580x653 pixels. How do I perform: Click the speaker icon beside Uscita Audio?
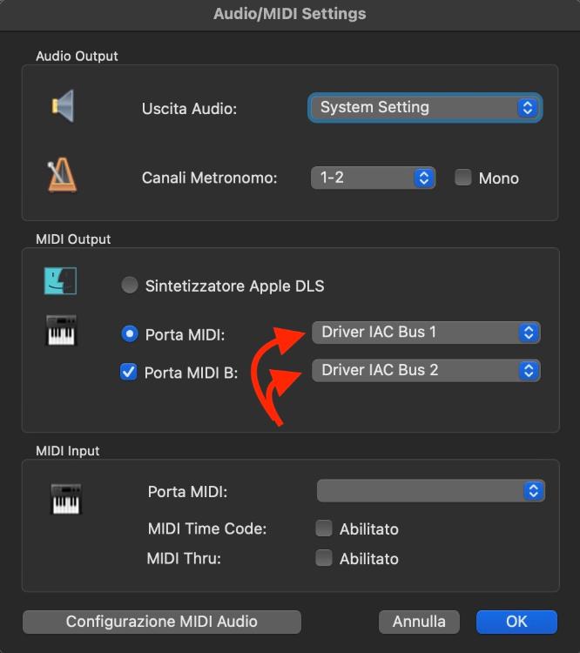coord(64,105)
